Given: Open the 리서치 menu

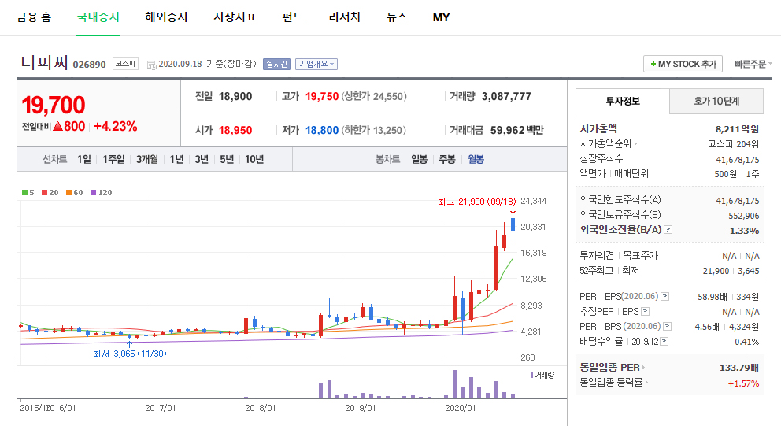Looking at the screenshot, I should click(344, 17).
